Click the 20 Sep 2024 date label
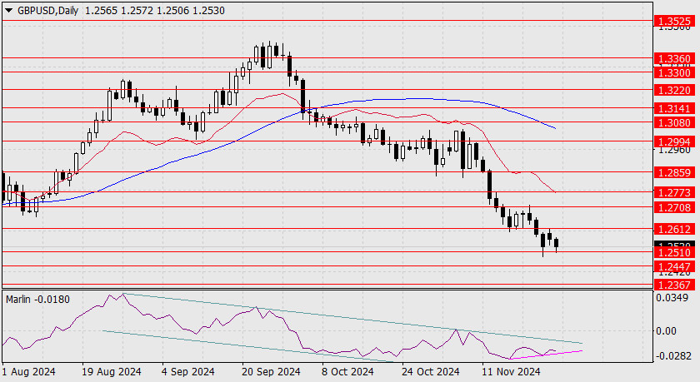Image resolution: width=700 pixels, height=382 pixels. coord(271,372)
